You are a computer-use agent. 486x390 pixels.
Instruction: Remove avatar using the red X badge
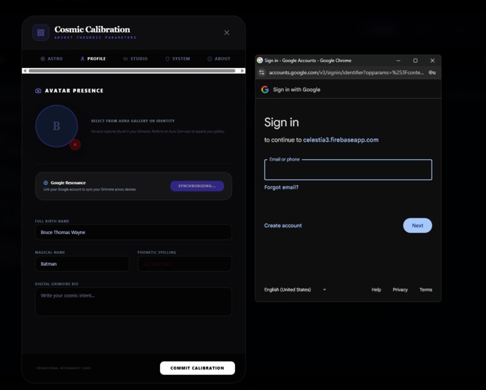(x=75, y=144)
